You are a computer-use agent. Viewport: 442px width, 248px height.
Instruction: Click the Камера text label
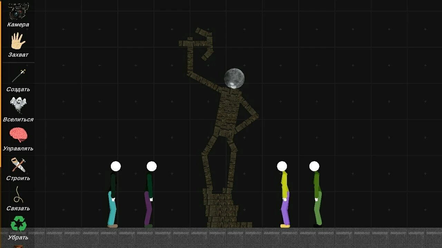[x=18, y=24]
